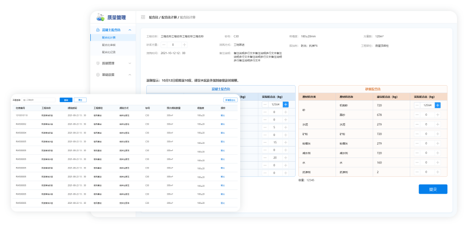Viewport: 468px width, 228px height.
Task: Increase the mortar 粉煤灰 row value
Action: (438, 143)
